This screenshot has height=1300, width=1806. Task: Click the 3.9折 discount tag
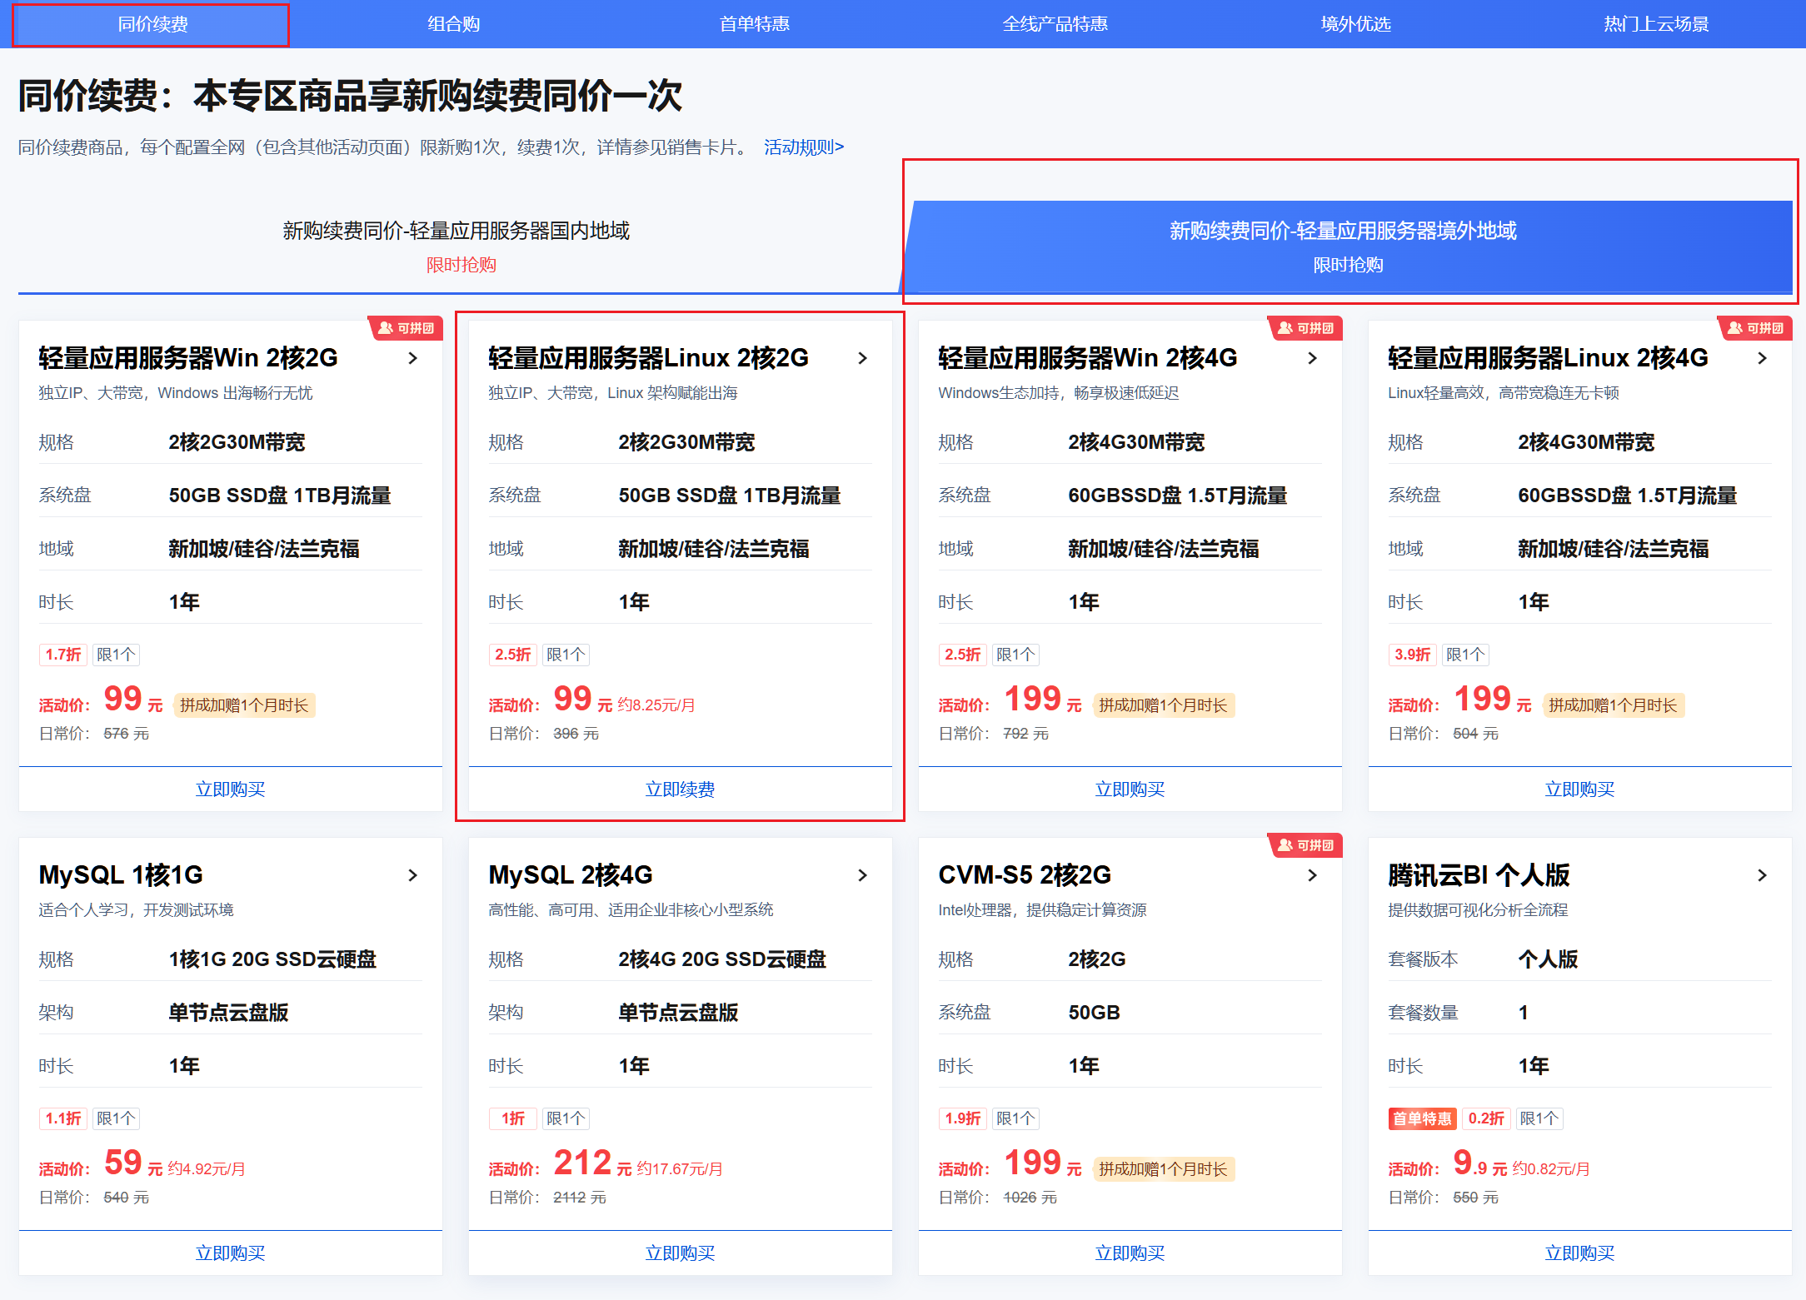pos(1413,655)
